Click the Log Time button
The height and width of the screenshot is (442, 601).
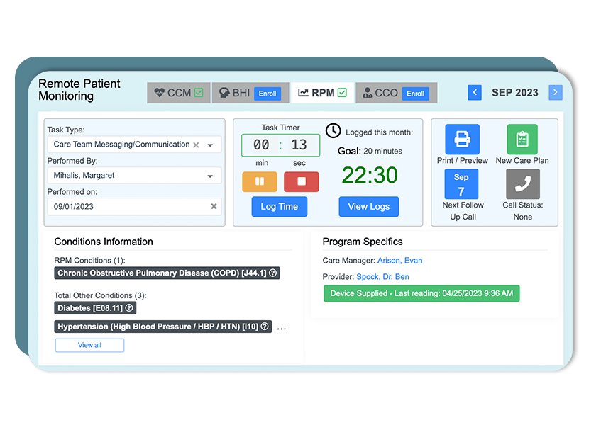[280, 206]
